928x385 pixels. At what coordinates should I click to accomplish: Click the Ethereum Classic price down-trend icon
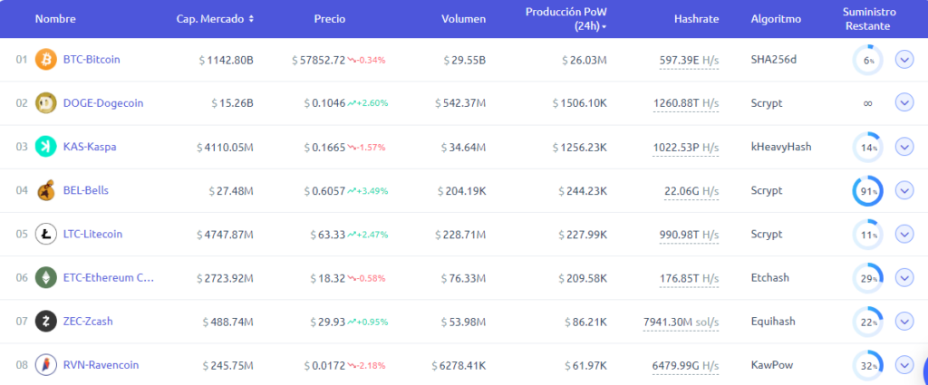(352, 278)
